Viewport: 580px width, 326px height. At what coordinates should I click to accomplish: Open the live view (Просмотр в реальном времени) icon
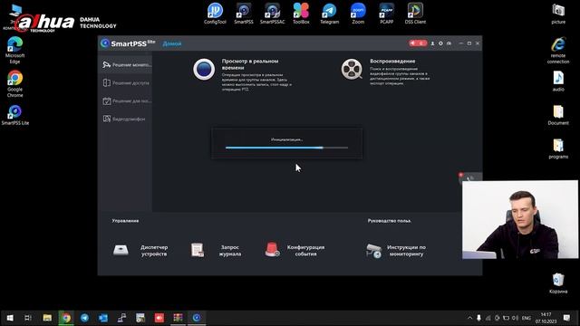204,69
